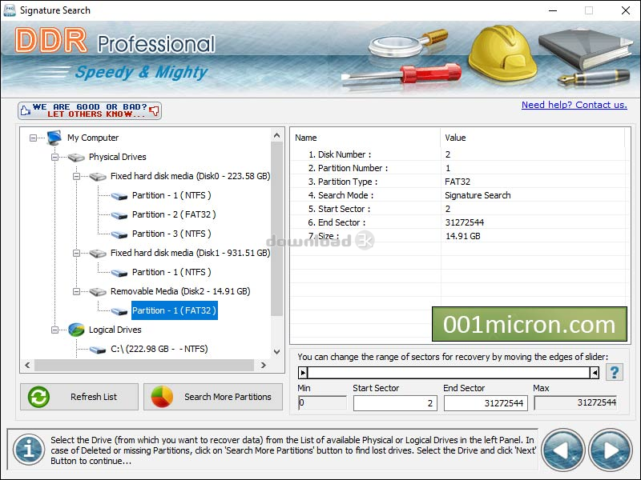
Task: Close the Signature Search window
Action: [x=626, y=10]
